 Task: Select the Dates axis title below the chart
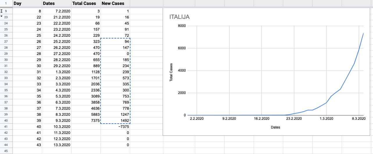[x=275, y=127]
